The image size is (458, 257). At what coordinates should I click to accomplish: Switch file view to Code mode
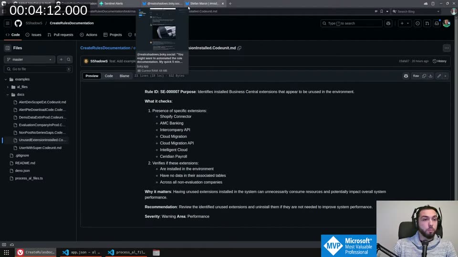pyautogui.click(x=109, y=76)
